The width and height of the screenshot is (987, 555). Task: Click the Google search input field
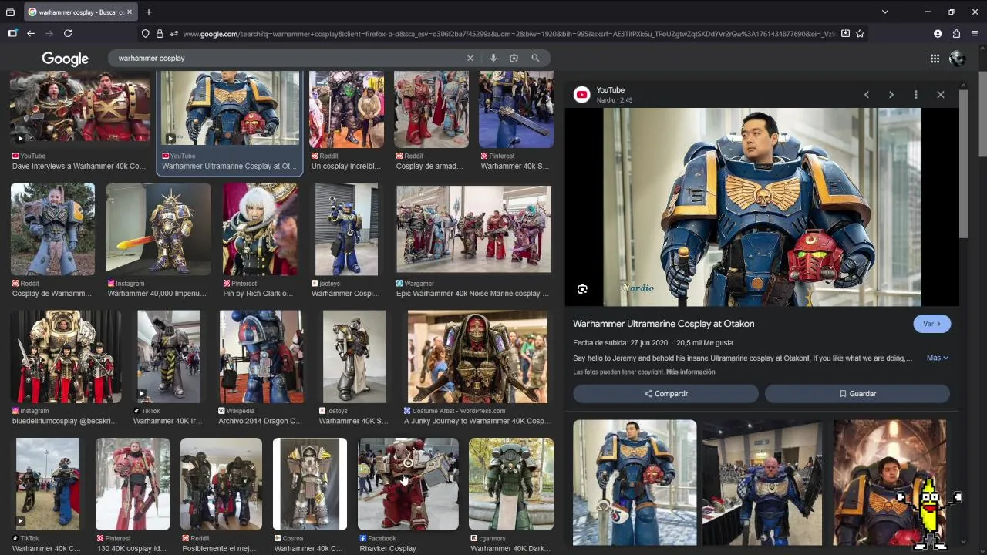point(289,58)
